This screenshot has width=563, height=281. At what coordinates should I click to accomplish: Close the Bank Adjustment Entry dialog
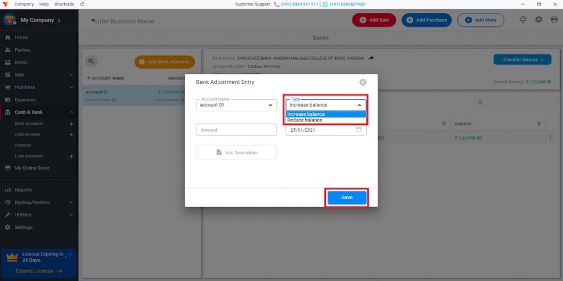[x=363, y=82]
